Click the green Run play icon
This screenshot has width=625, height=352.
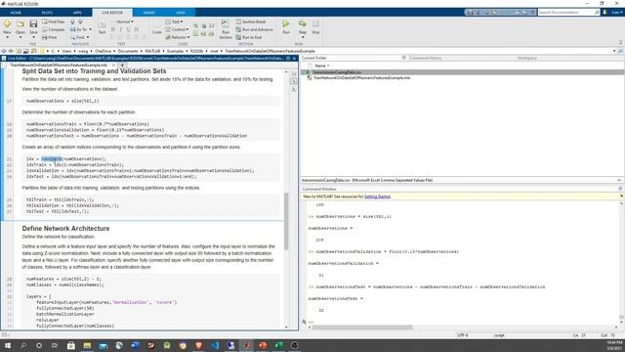coord(286,23)
